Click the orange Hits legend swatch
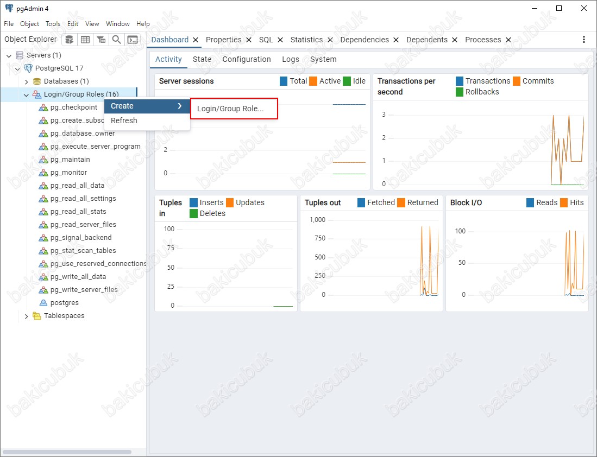 [564, 203]
